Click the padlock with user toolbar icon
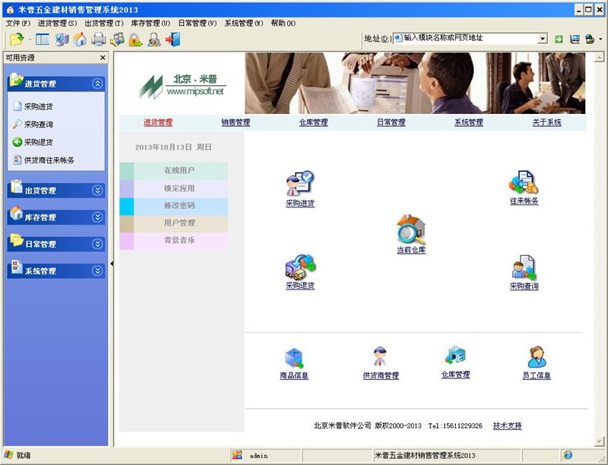This screenshot has height=465, width=608. (x=154, y=40)
